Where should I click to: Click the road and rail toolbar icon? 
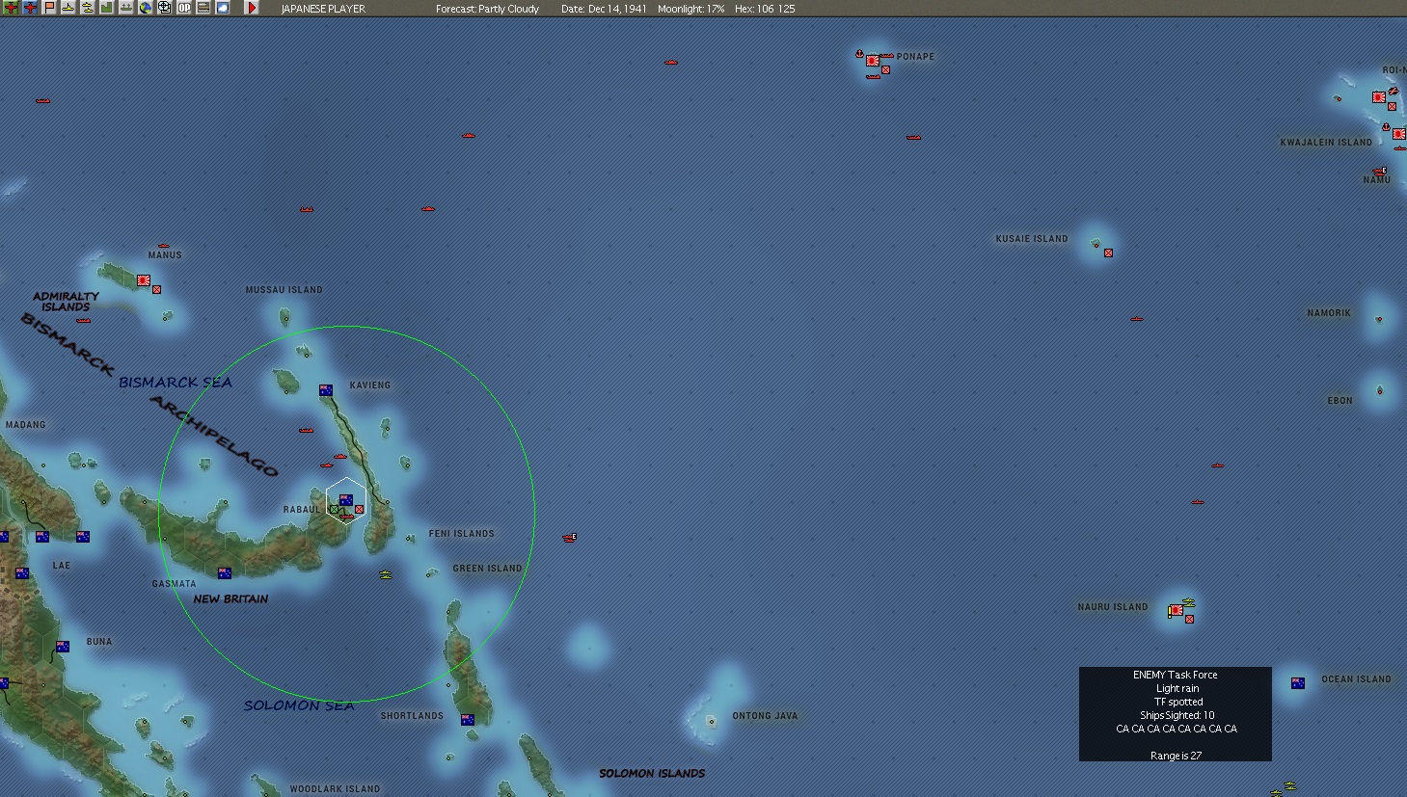203,8
